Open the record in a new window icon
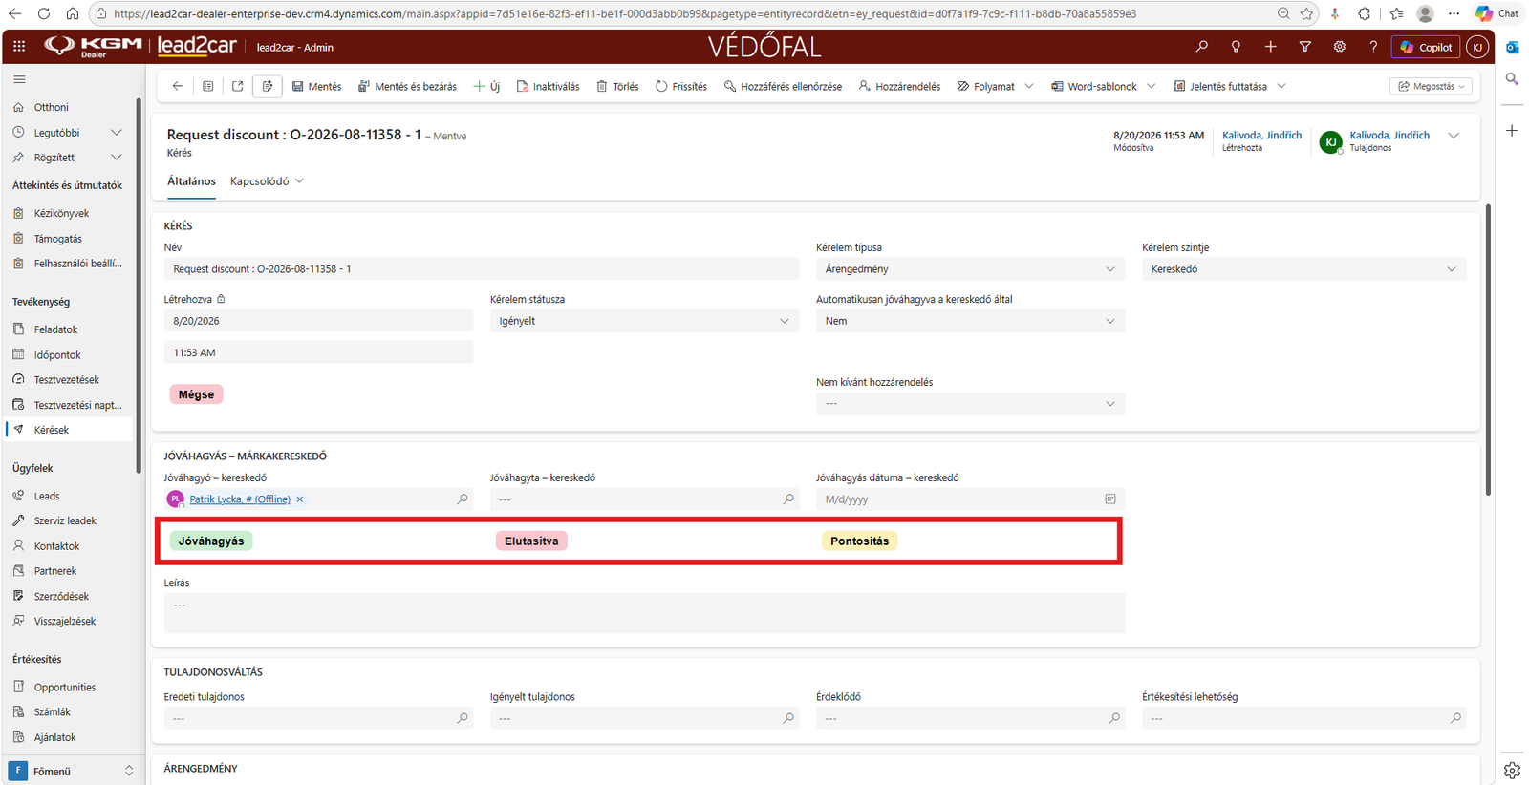 238,86
